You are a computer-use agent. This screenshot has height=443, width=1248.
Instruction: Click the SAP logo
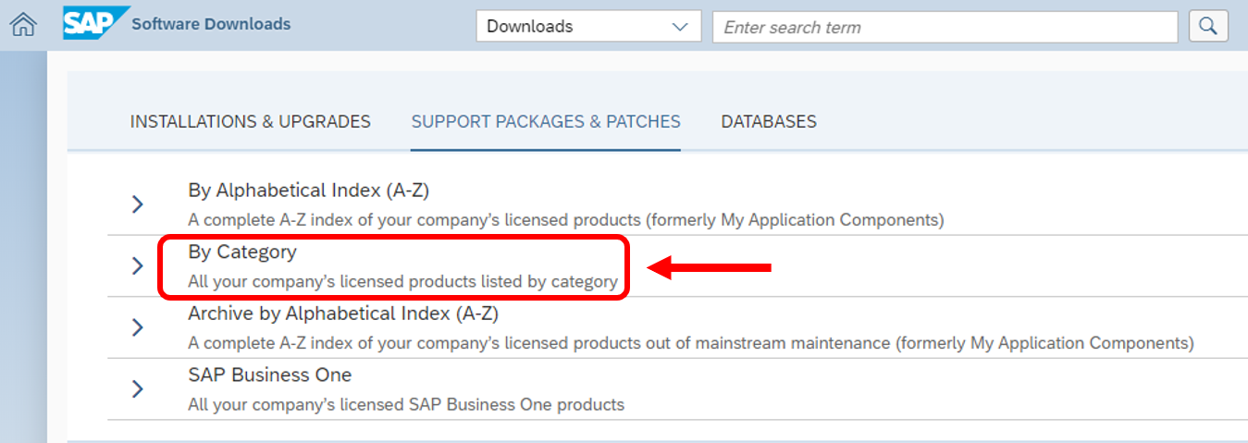click(x=91, y=24)
